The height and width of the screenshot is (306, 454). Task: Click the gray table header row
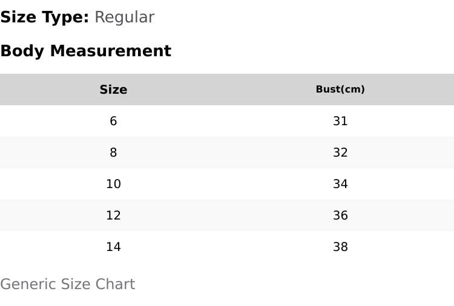click(x=227, y=90)
